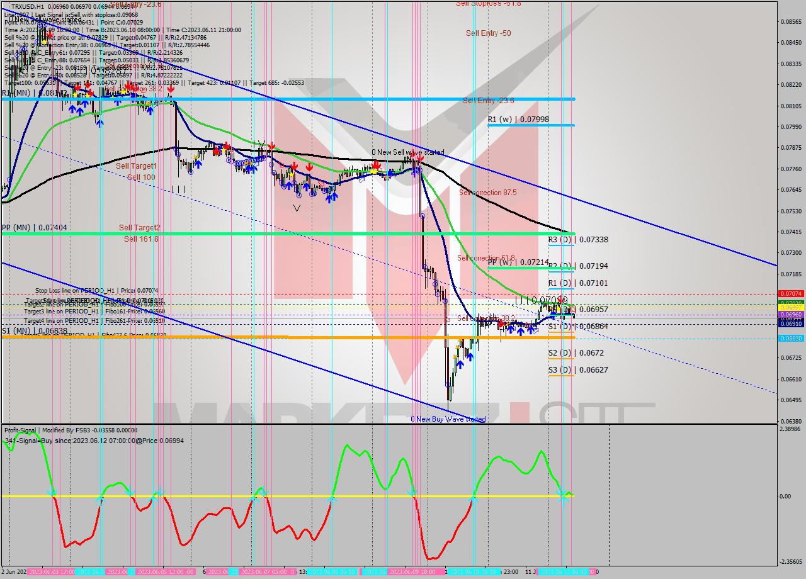The height and width of the screenshot is (579, 806).
Task: Click the 'Sell correction 87.5' label
Action: 489,193
